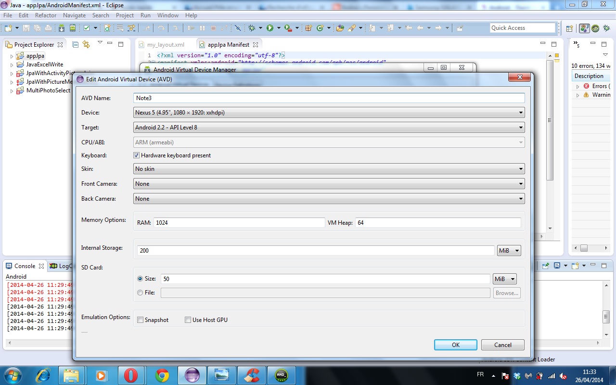Switch to the DDMS perspective icon
The image size is (616, 385).
tap(595, 28)
